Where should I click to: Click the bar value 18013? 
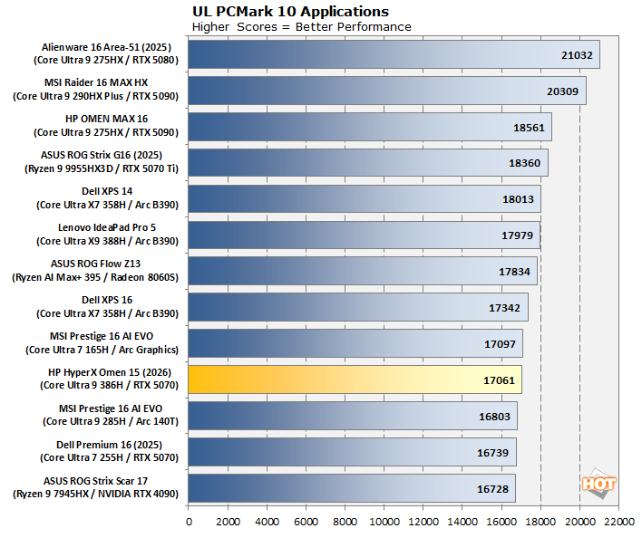pyautogui.click(x=518, y=199)
